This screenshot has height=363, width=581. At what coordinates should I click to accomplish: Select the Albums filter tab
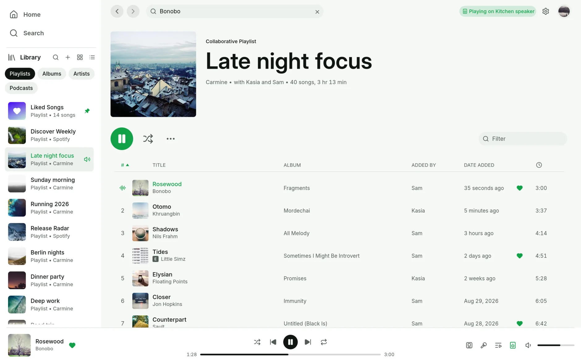point(52,74)
